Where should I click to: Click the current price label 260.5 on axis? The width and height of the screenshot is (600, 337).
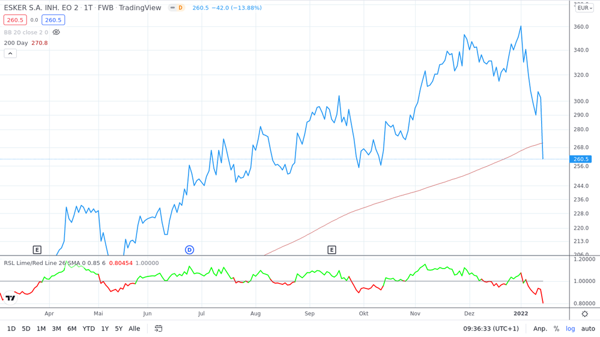coord(581,159)
